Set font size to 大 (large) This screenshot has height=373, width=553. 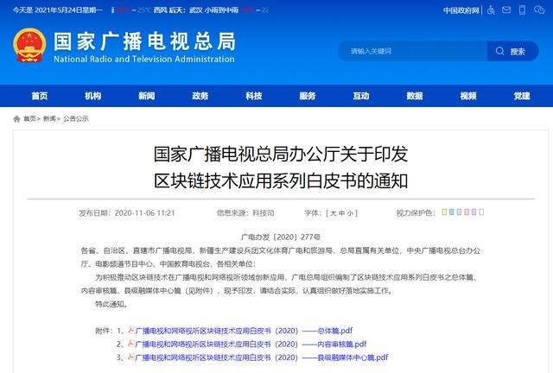[333, 212]
